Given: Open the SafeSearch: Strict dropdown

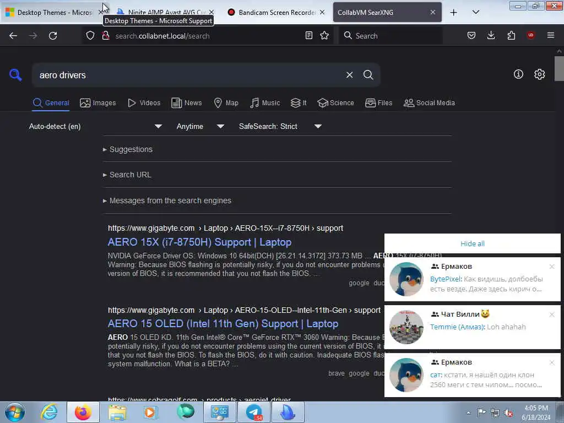Looking at the screenshot, I should click(x=280, y=126).
